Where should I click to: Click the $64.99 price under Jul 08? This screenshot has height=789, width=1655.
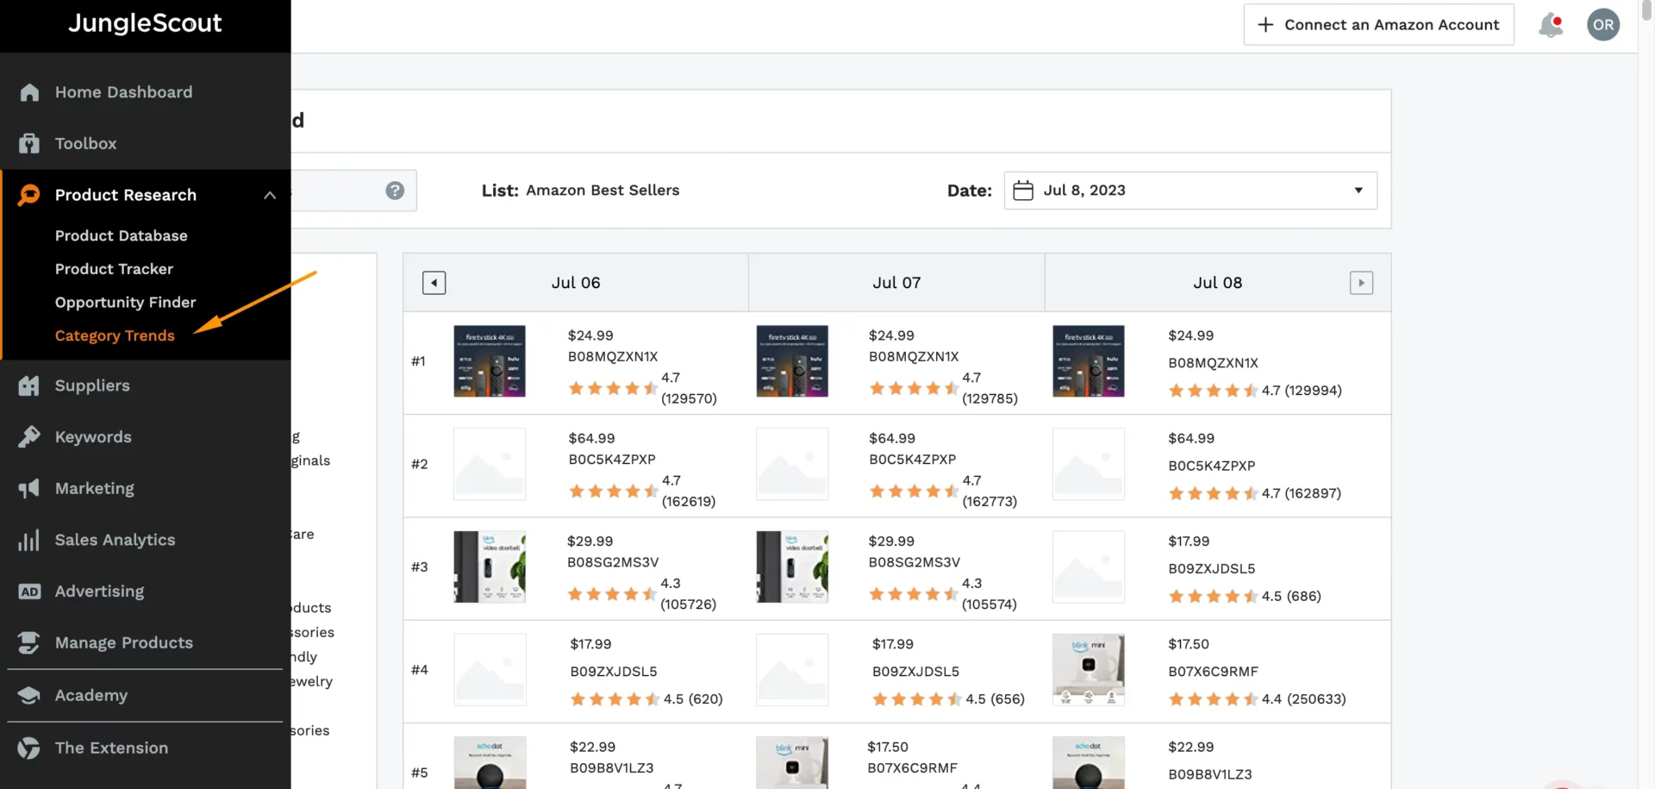point(1191,439)
